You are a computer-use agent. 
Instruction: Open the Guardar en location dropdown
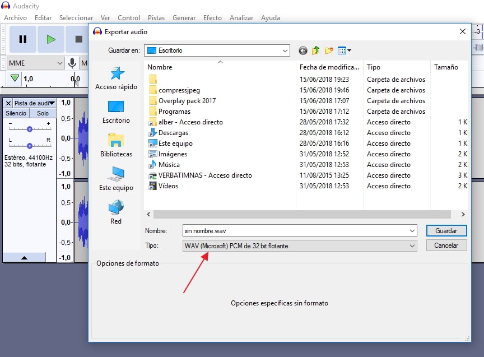tap(217, 50)
